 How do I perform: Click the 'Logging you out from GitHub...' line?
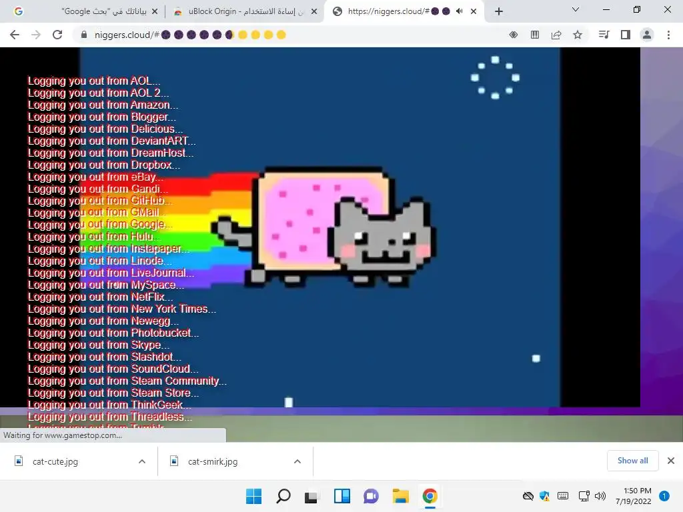(100, 201)
